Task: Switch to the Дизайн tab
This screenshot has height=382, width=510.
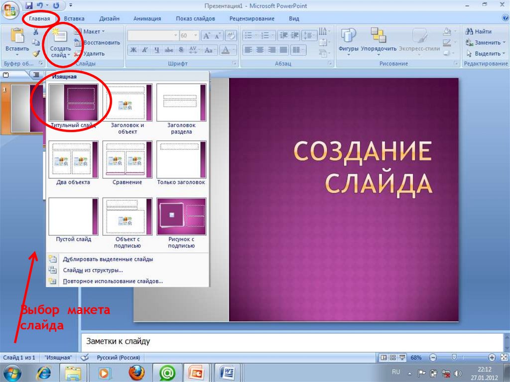Action: coord(109,18)
